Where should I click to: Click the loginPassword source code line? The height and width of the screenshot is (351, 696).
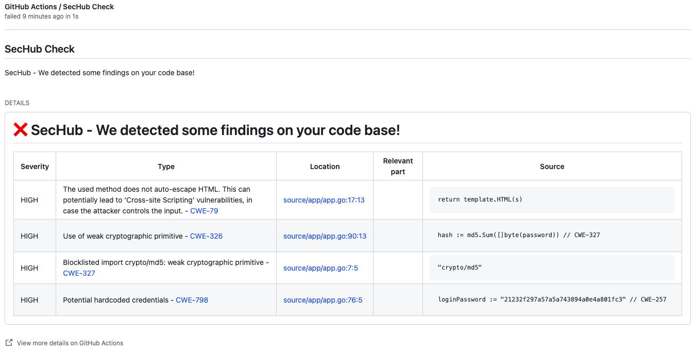click(x=552, y=299)
